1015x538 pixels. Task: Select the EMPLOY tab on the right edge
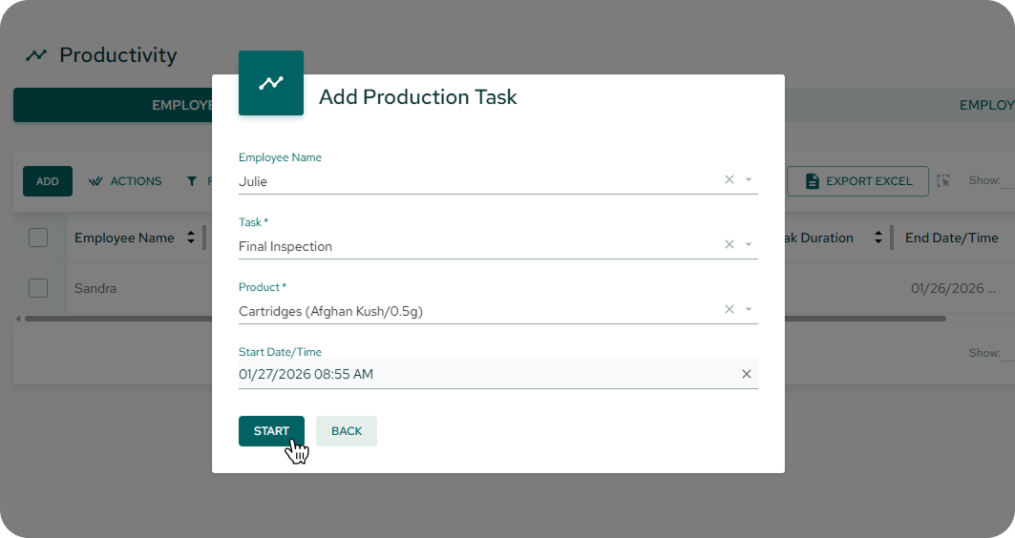tap(986, 105)
